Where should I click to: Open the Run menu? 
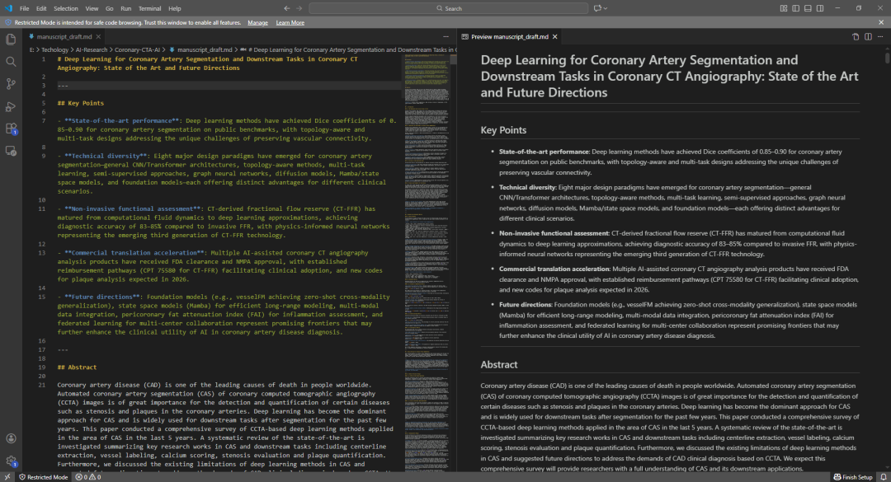(x=125, y=8)
